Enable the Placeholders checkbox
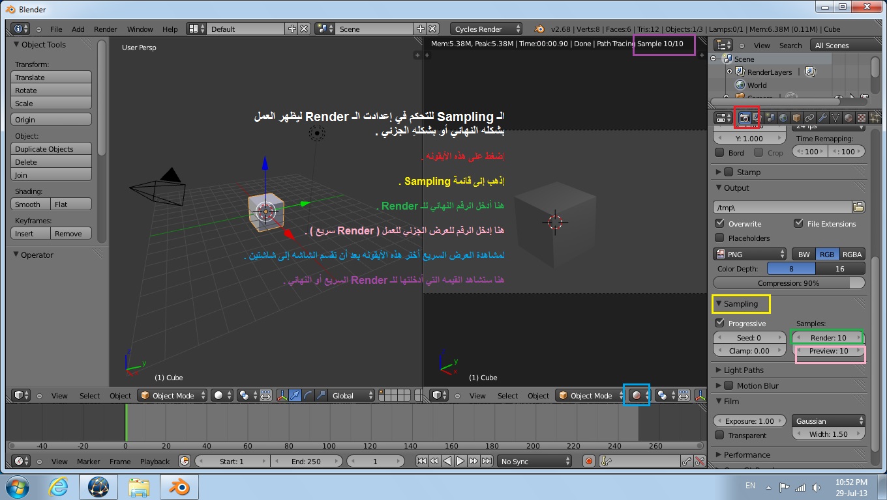The width and height of the screenshot is (887, 500). (x=720, y=238)
